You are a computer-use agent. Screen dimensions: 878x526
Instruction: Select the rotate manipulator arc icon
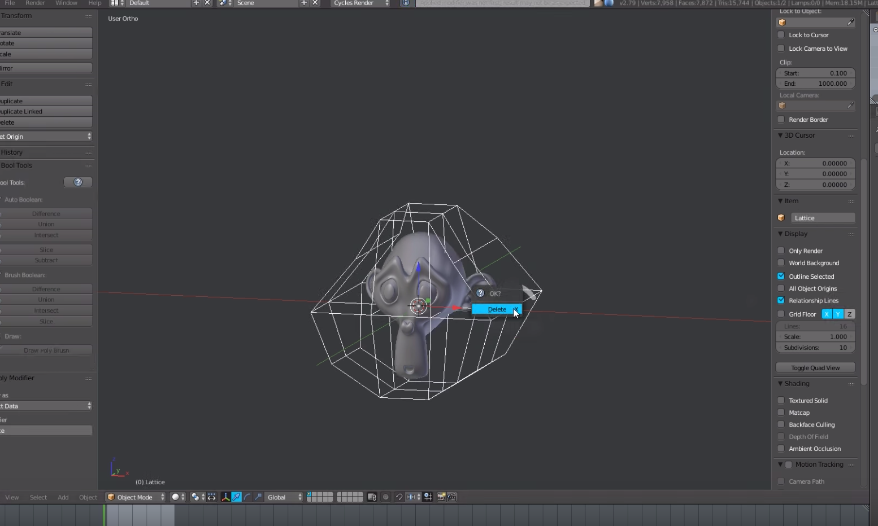247,497
